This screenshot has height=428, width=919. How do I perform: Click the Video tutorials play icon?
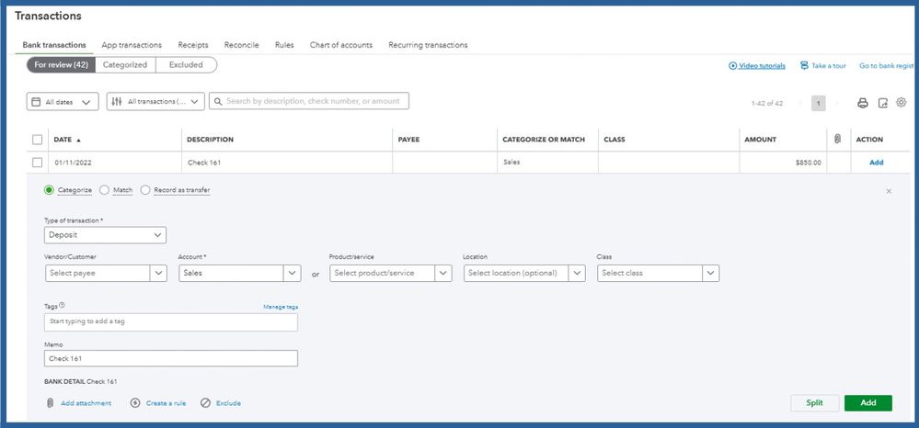pos(732,65)
